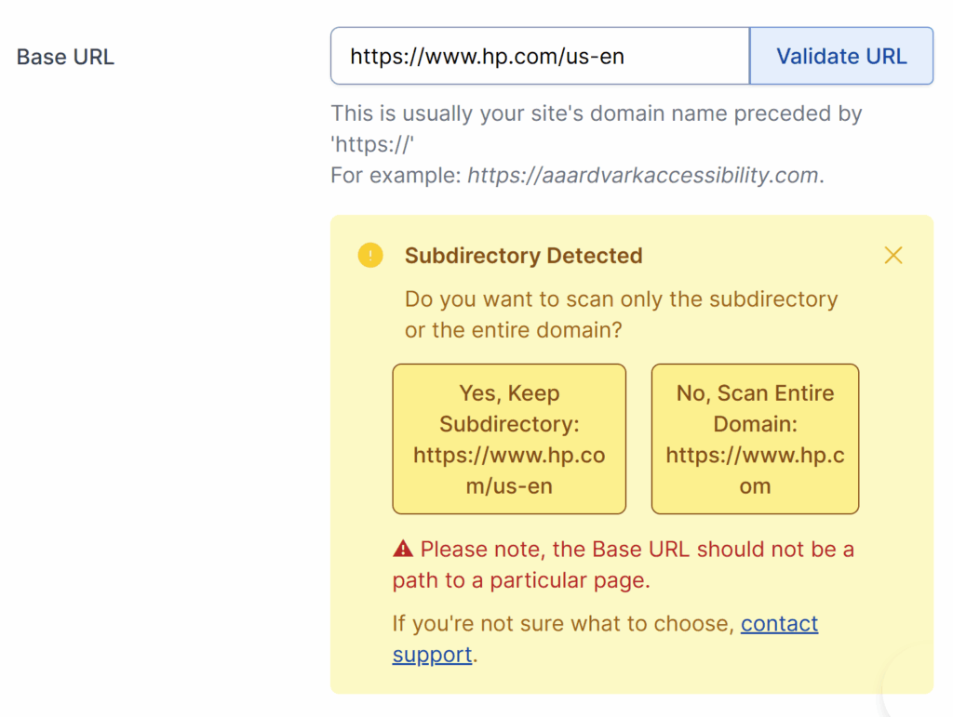Viewport: 953px width, 717px height.
Task: Click the Base URL field label
Action: coord(63,56)
